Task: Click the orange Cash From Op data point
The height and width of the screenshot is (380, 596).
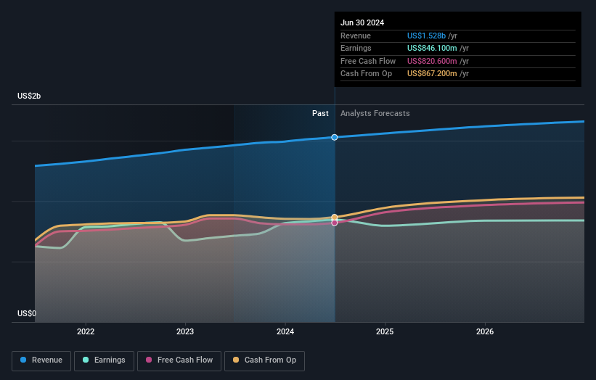Action: coord(335,217)
